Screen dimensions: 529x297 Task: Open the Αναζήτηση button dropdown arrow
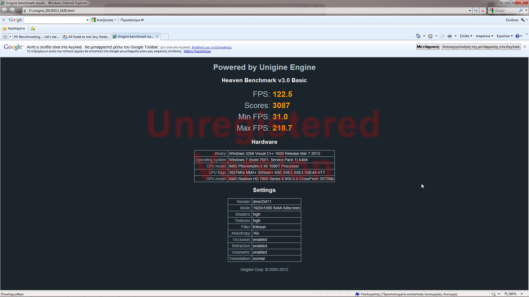coord(115,20)
